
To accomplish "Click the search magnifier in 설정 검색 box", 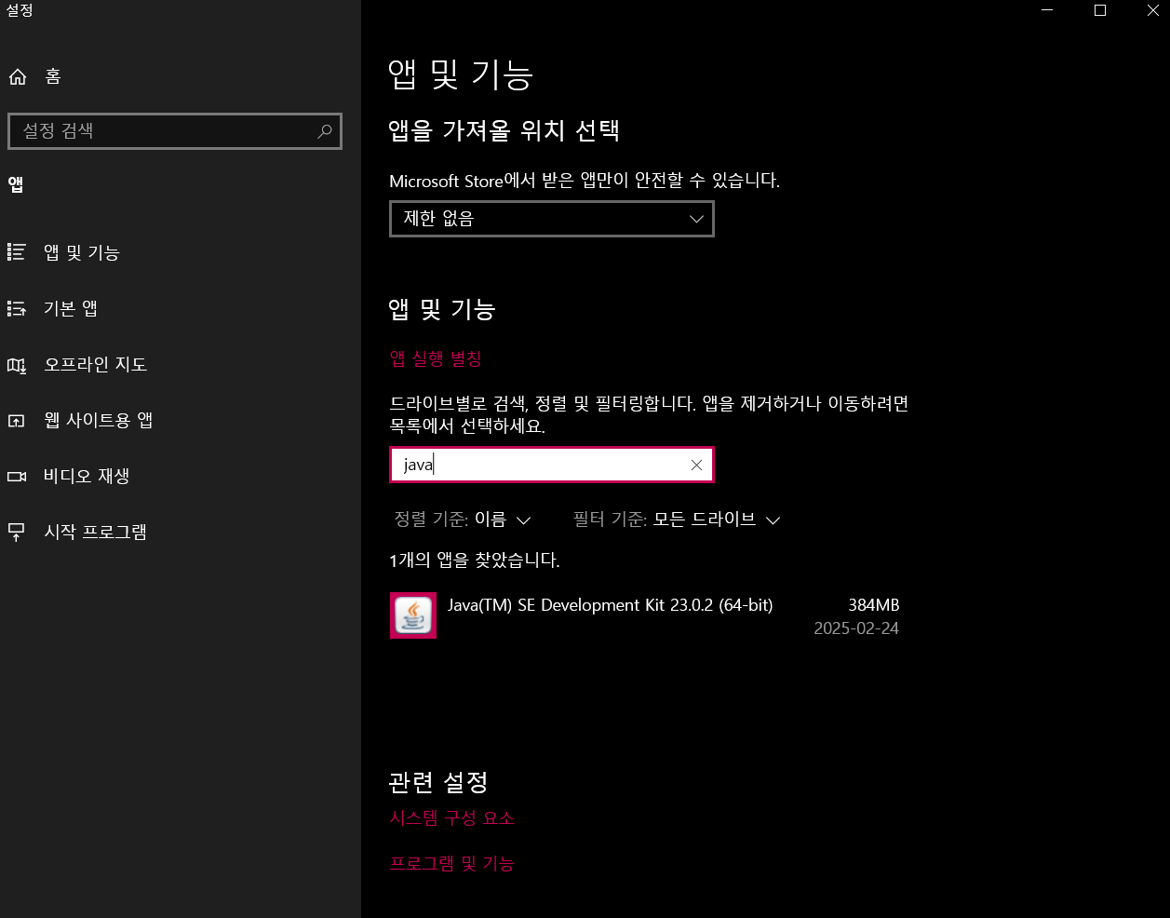I will click(x=324, y=131).
